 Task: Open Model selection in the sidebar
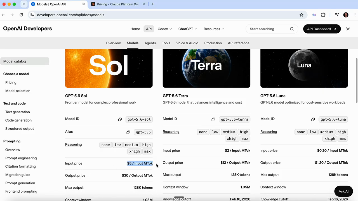[18, 91]
